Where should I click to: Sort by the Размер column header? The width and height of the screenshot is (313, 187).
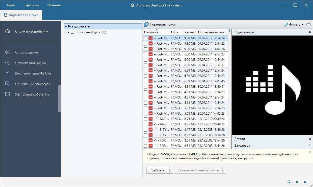pos(190,32)
